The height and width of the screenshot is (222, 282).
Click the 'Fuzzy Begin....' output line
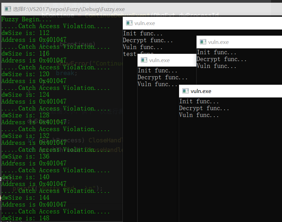coord(26,19)
